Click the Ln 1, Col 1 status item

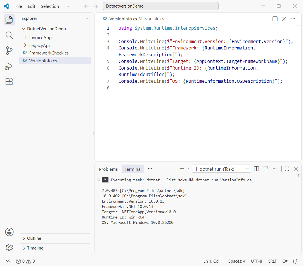pyautogui.click(x=213, y=261)
